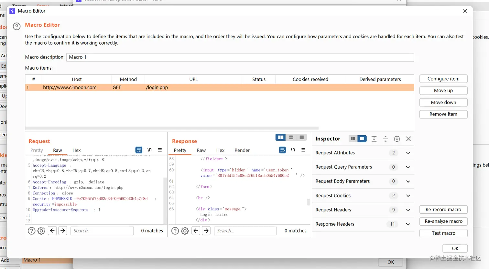
Task: Go to next match in Request search
Action: coord(63,231)
